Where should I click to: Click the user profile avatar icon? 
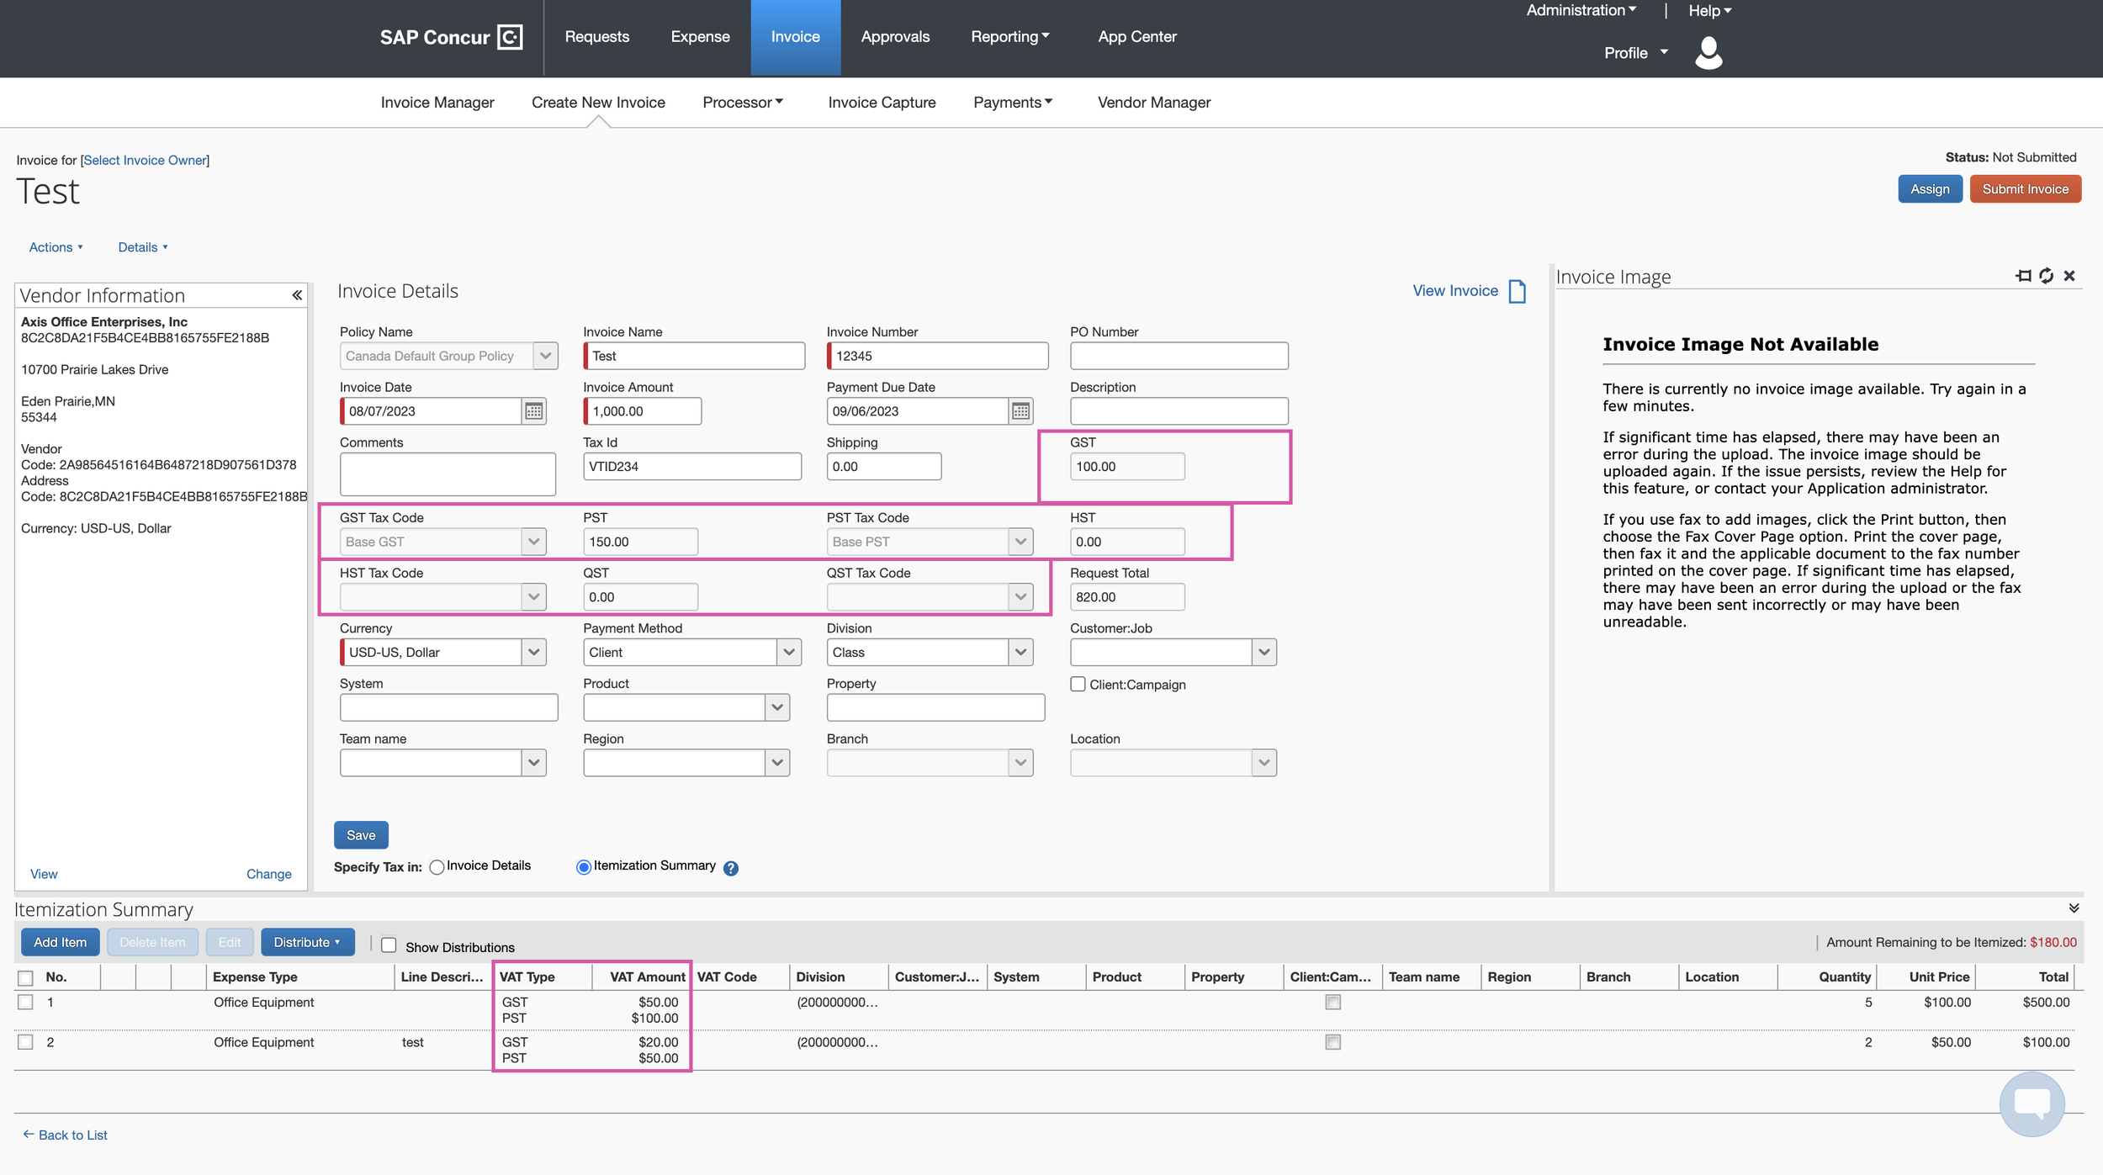1708,52
